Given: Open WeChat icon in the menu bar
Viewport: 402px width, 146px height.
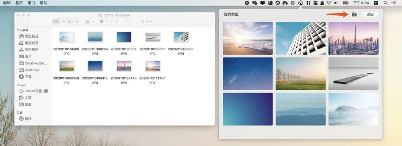Looking at the screenshot, I should pos(254,3).
